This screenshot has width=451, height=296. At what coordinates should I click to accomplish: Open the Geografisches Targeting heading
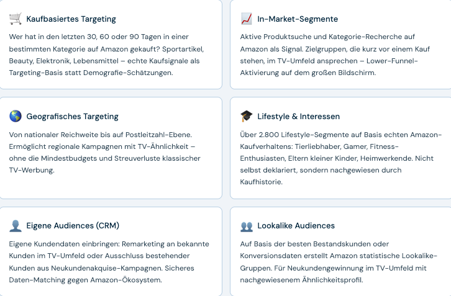pyautogui.click(x=73, y=117)
